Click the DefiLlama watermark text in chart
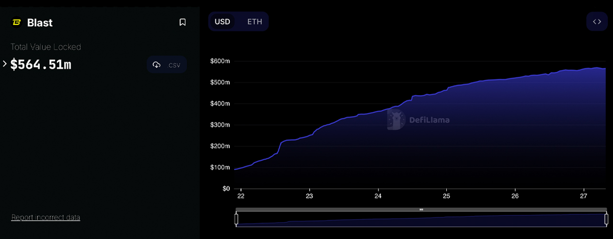613x239 pixels. pos(429,120)
